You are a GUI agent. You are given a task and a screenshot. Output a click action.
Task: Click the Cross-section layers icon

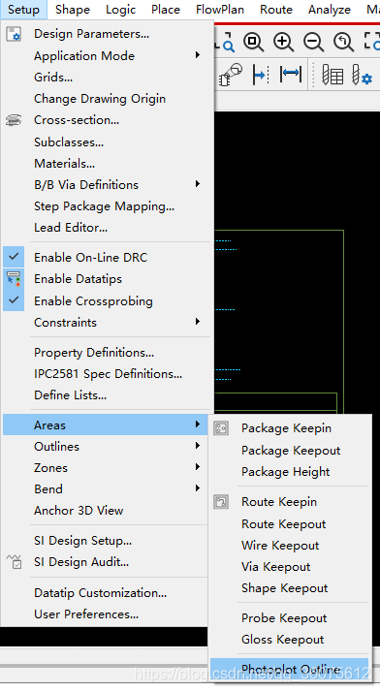14,120
